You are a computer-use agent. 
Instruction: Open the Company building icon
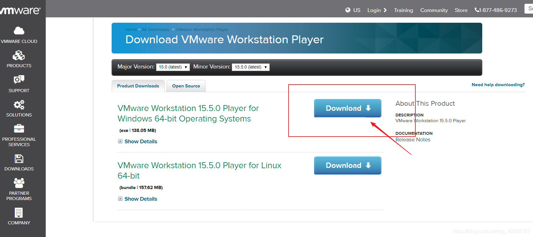click(x=19, y=212)
